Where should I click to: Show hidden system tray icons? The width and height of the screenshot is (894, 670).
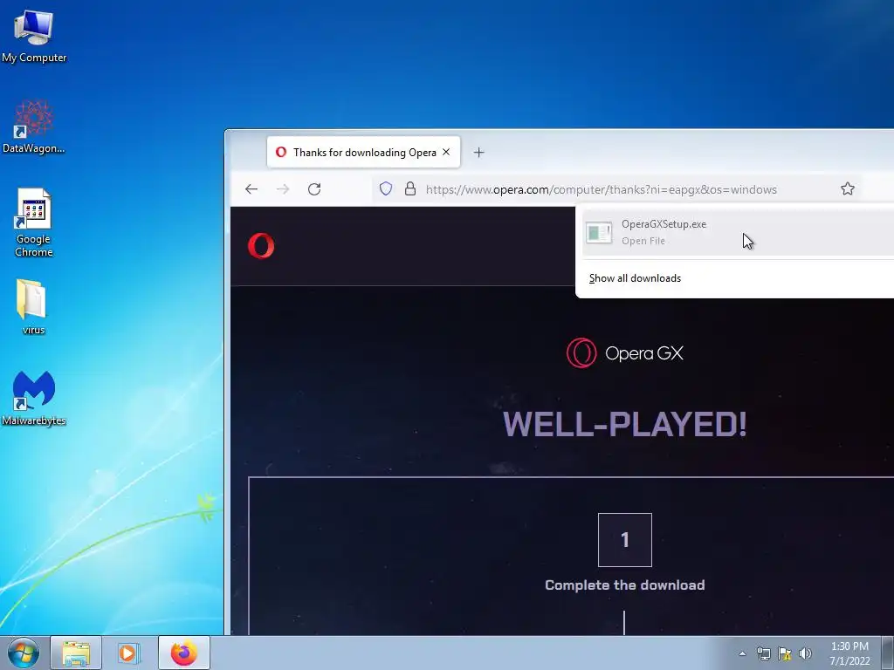742,653
